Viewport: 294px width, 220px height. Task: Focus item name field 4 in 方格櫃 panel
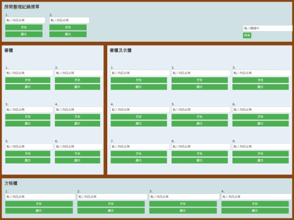tap(256, 197)
